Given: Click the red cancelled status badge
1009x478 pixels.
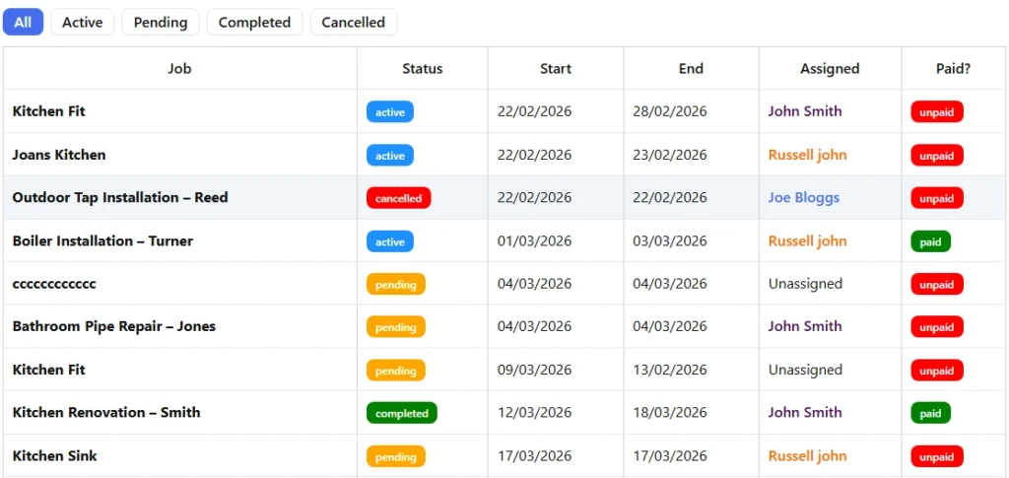Looking at the screenshot, I should pos(398,198).
